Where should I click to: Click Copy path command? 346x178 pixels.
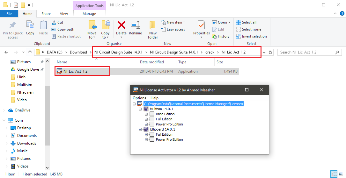[x=63, y=29]
